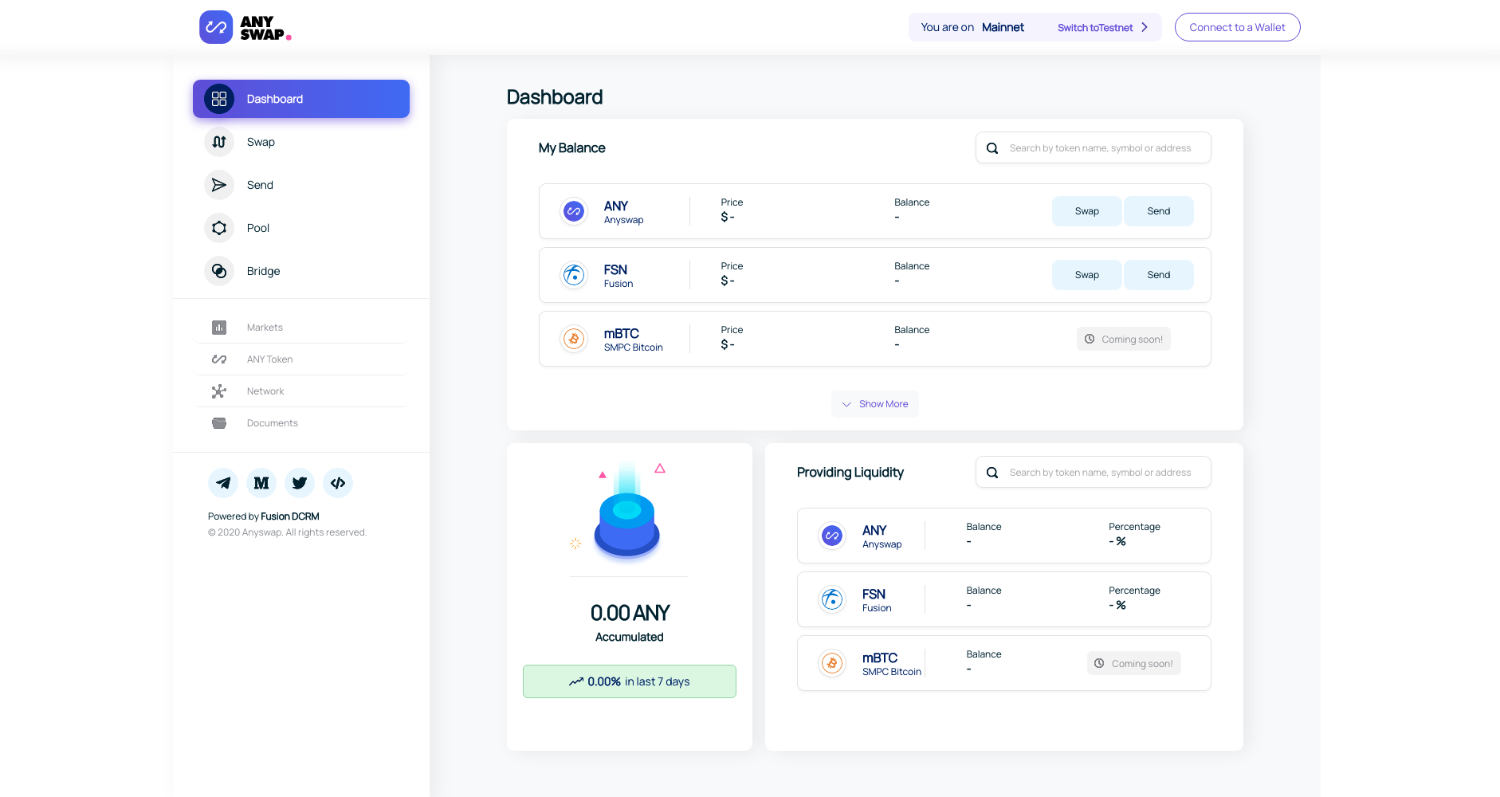Click the Providing Liquidity heading
The width and height of the screenshot is (1500, 797).
[850, 473]
